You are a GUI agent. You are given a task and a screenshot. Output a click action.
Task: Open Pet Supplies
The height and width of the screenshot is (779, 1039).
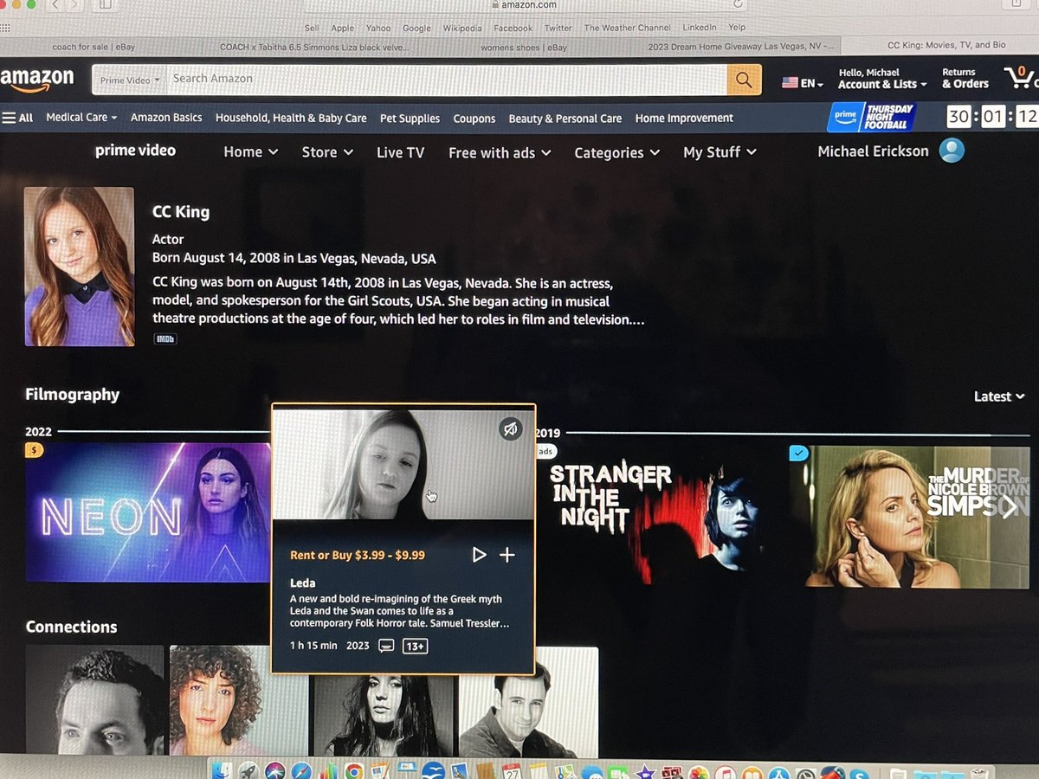pyautogui.click(x=410, y=119)
